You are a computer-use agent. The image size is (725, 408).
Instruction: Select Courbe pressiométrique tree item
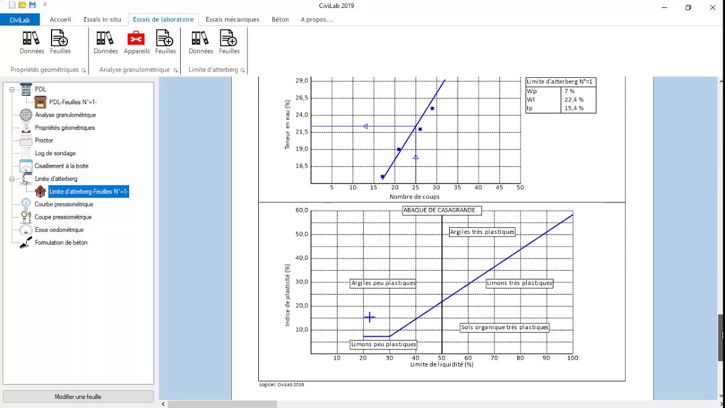(x=64, y=204)
